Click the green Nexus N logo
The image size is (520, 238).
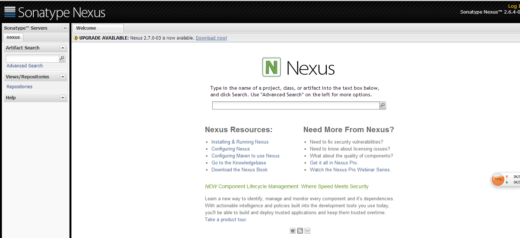pos(272,67)
